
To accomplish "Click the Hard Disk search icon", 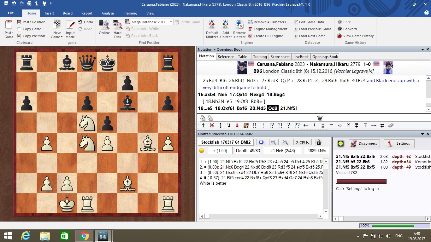I will 117,25.
